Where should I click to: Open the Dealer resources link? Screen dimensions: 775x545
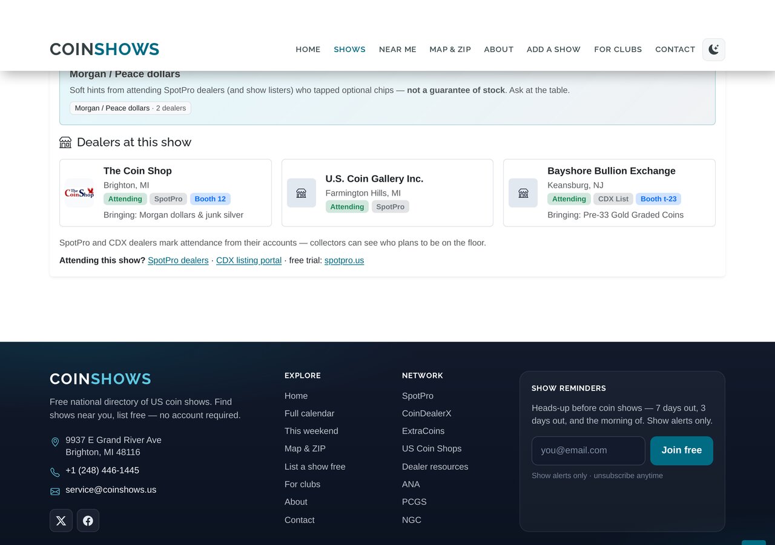435,467
